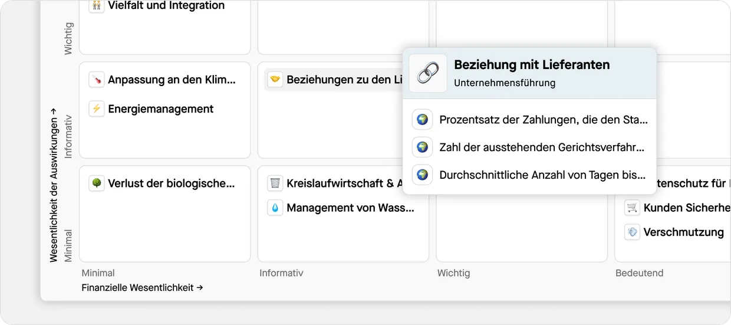Open 'Prozentsatz der Zahlungen' metric entry
731x325 pixels.
coord(543,120)
